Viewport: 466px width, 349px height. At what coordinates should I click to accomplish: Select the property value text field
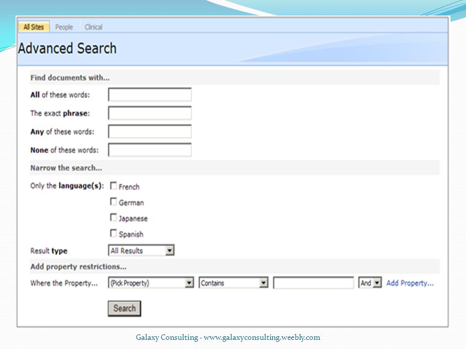(x=314, y=283)
